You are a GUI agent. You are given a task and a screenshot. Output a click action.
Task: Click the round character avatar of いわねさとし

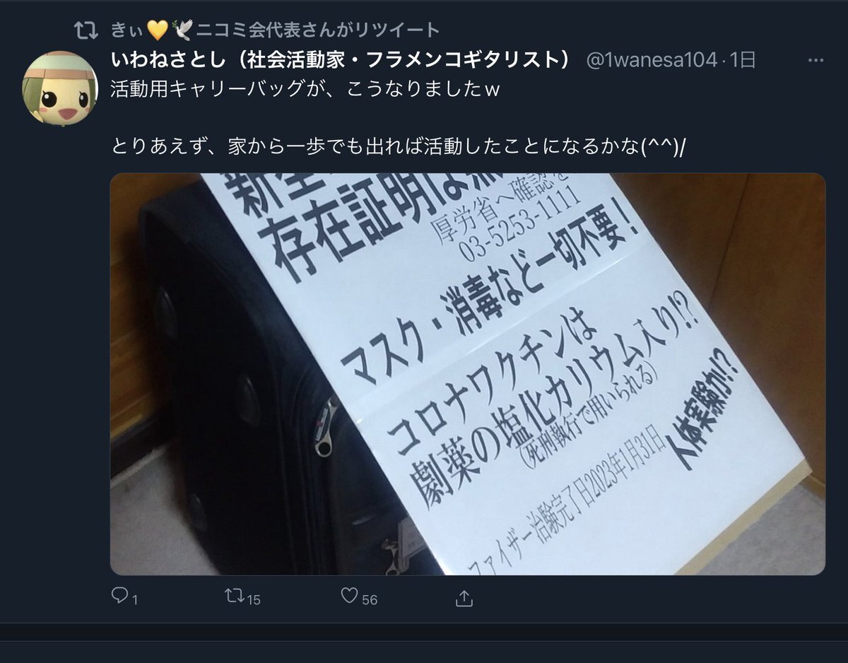(60, 88)
